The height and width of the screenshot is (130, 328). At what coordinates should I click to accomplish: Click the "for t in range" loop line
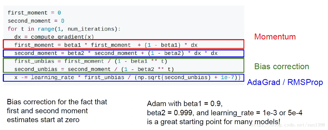[x=64, y=29]
